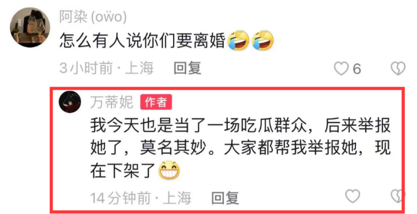Open 阿染's profile picture
Screen dimensions: 417x214
30,28
